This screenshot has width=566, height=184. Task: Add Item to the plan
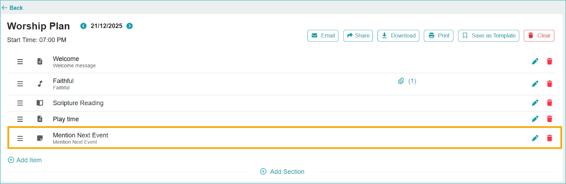[25, 160]
